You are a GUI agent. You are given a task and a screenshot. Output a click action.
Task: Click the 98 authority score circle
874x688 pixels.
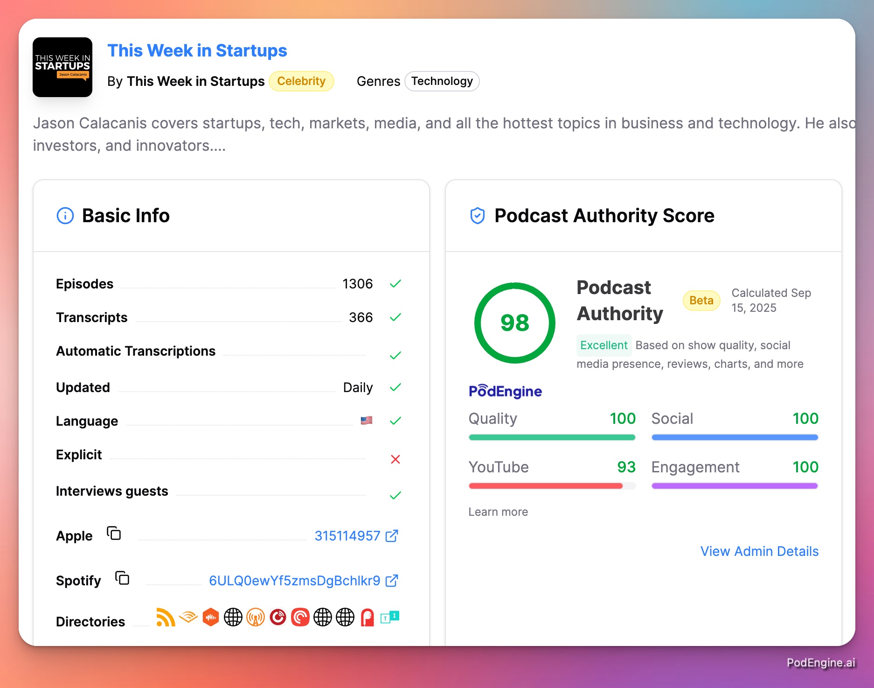(x=515, y=323)
